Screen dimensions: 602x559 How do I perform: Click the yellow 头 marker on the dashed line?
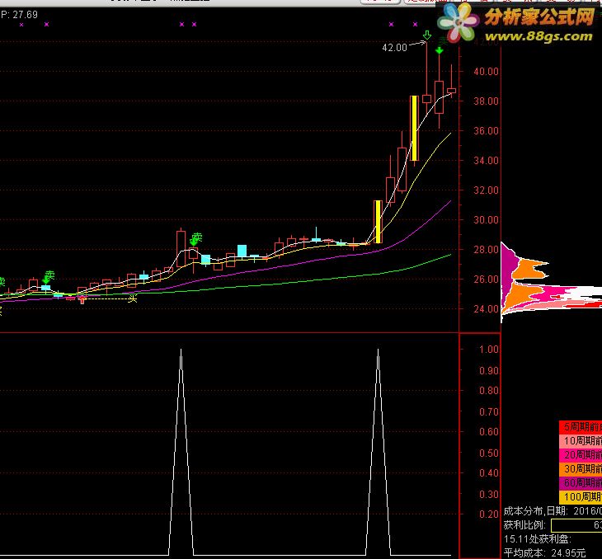(x=133, y=298)
